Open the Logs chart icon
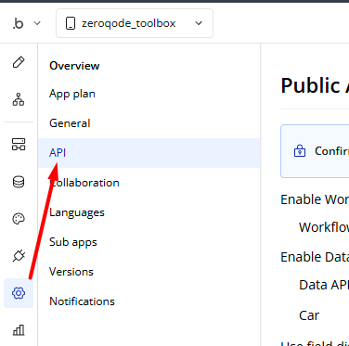 (19, 330)
